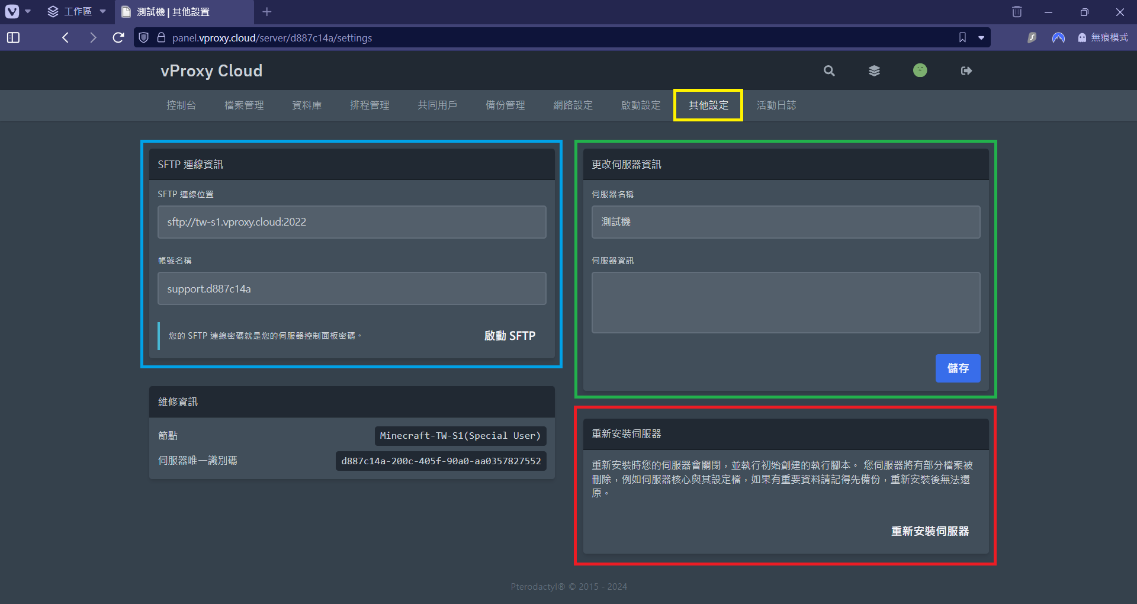Open account via green avatar icon

[x=920, y=70]
